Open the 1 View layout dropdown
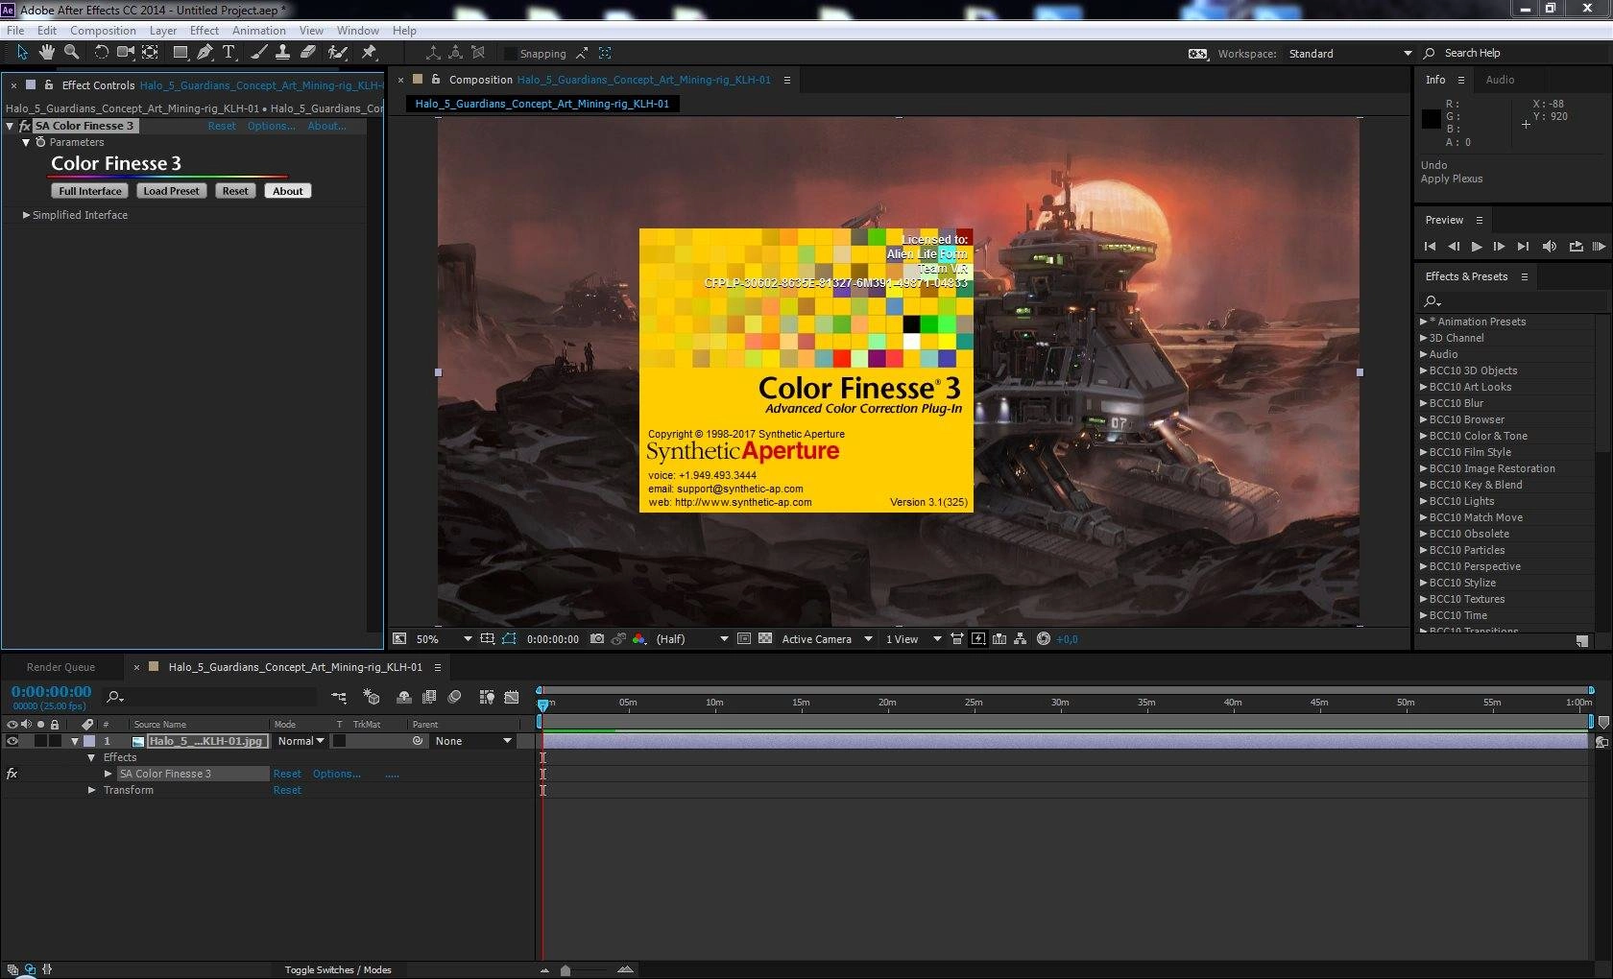The image size is (1613, 979). pyautogui.click(x=913, y=638)
